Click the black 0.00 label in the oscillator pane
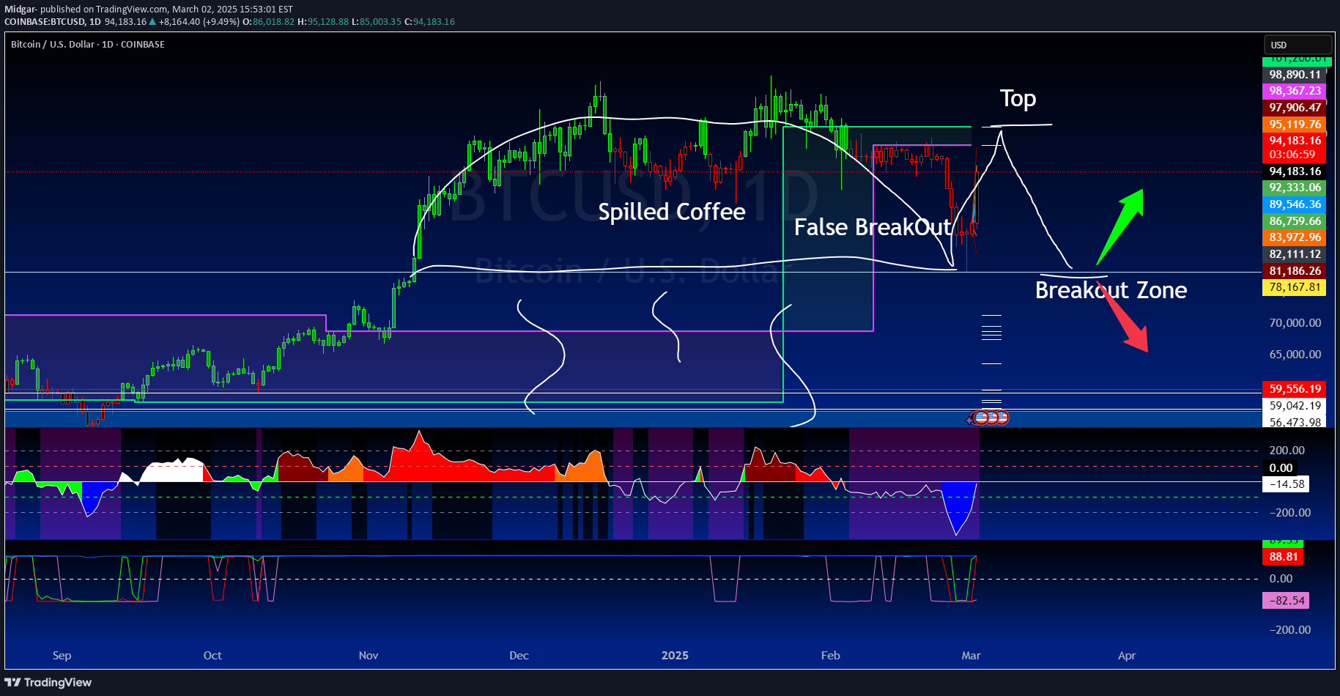Viewport: 1340px width, 696px height. click(1281, 468)
